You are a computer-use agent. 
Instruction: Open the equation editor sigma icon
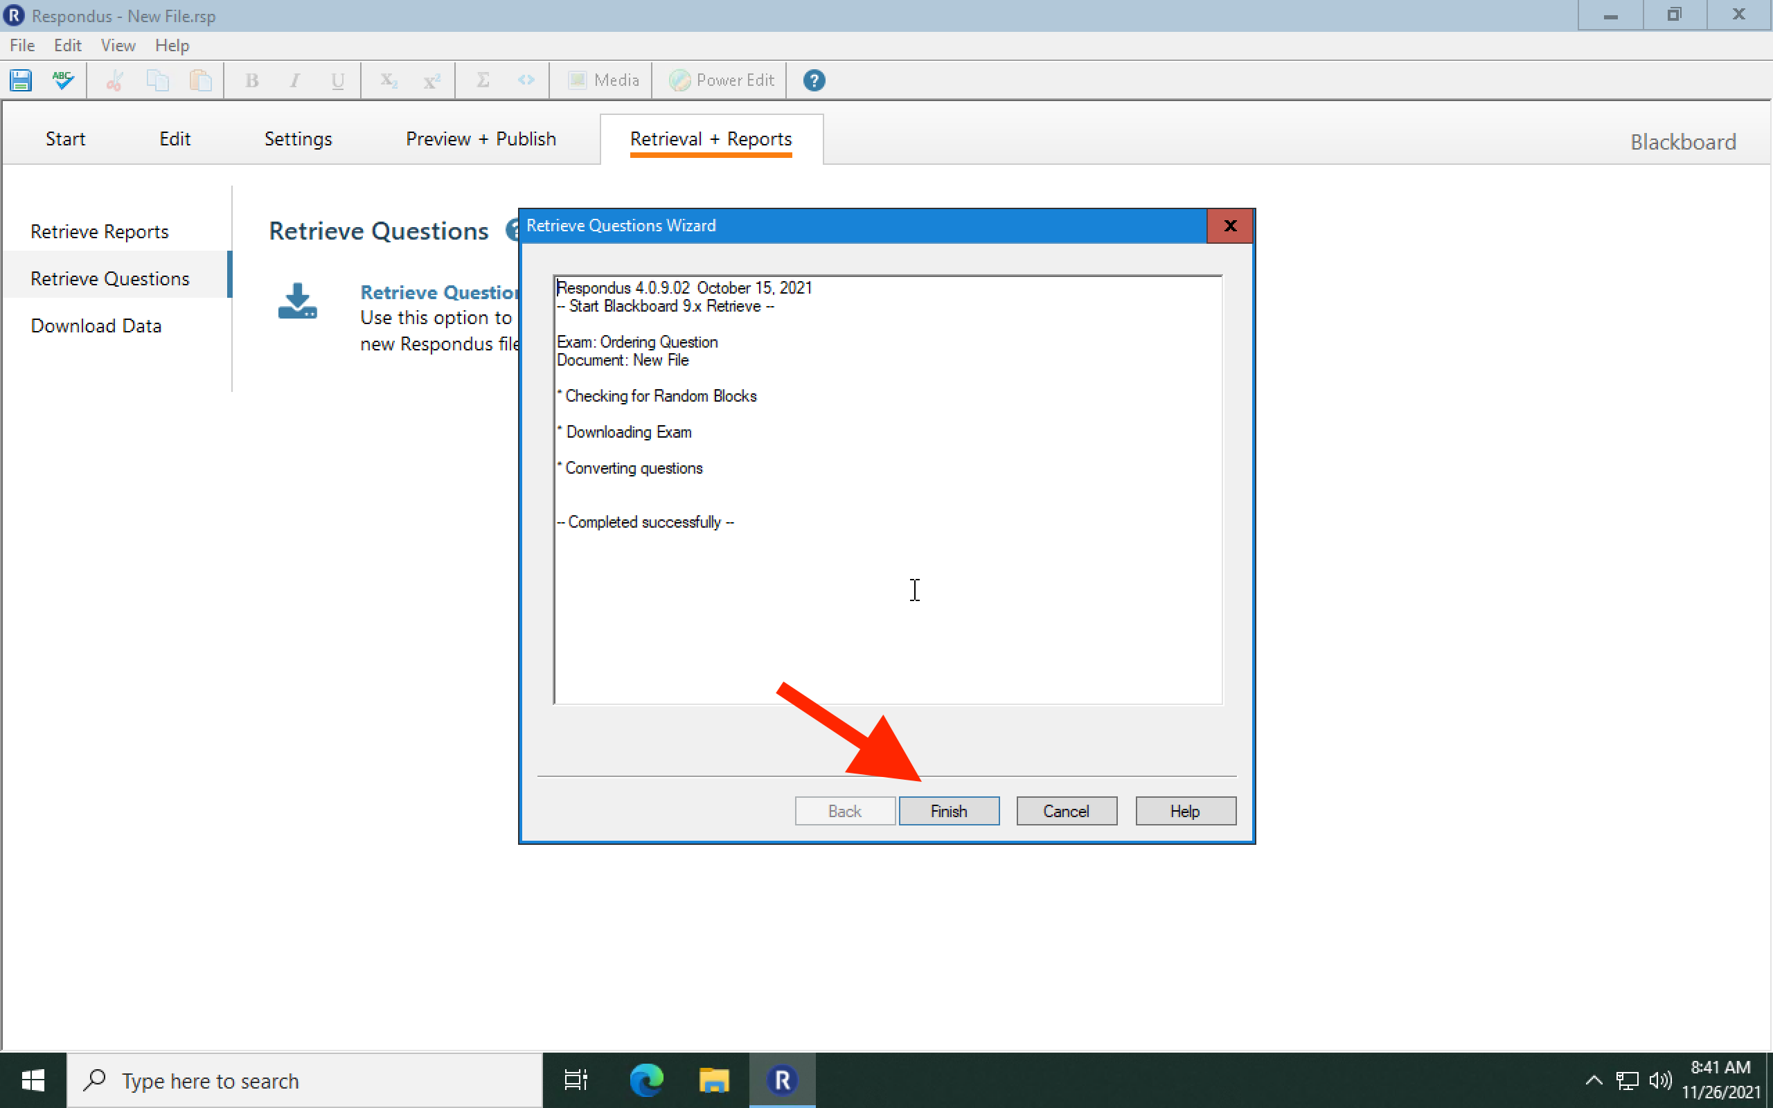click(x=483, y=80)
